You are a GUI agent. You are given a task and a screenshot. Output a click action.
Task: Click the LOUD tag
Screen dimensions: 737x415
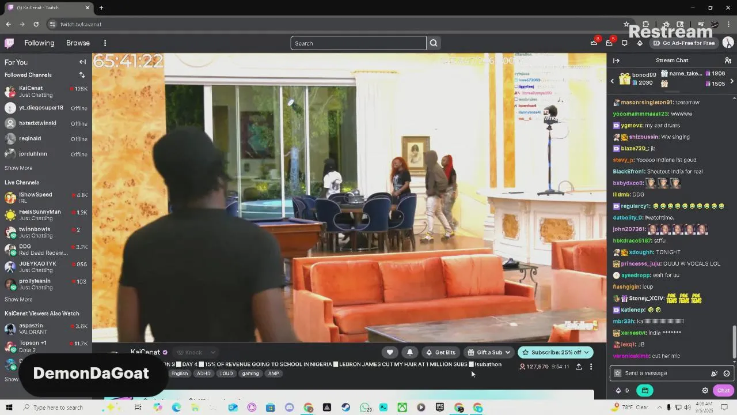click(226, 373)
